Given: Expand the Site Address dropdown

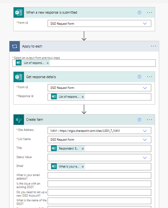Looking at the screenshot, I should point(145,131).
